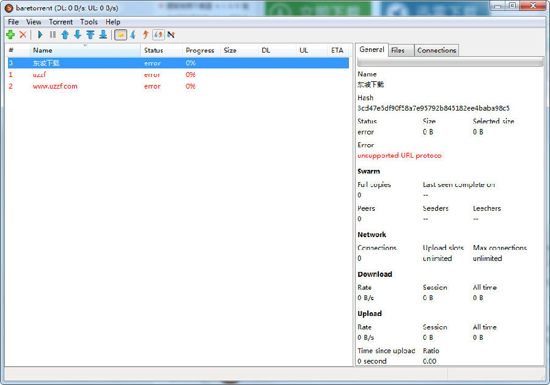Open the View menu

pyautogui.click(x=34, y=22)
